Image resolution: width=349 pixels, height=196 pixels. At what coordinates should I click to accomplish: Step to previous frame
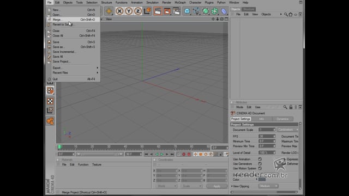click(x=152, y=154)
